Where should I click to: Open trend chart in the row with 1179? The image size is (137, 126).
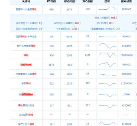coord(107,65)
